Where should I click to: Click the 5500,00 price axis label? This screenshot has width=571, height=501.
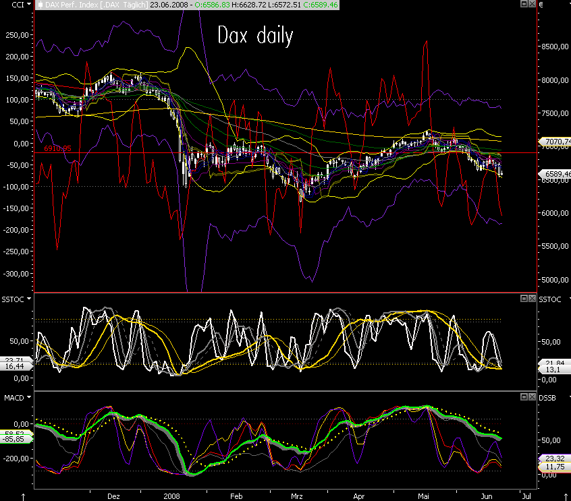point(555,246)
